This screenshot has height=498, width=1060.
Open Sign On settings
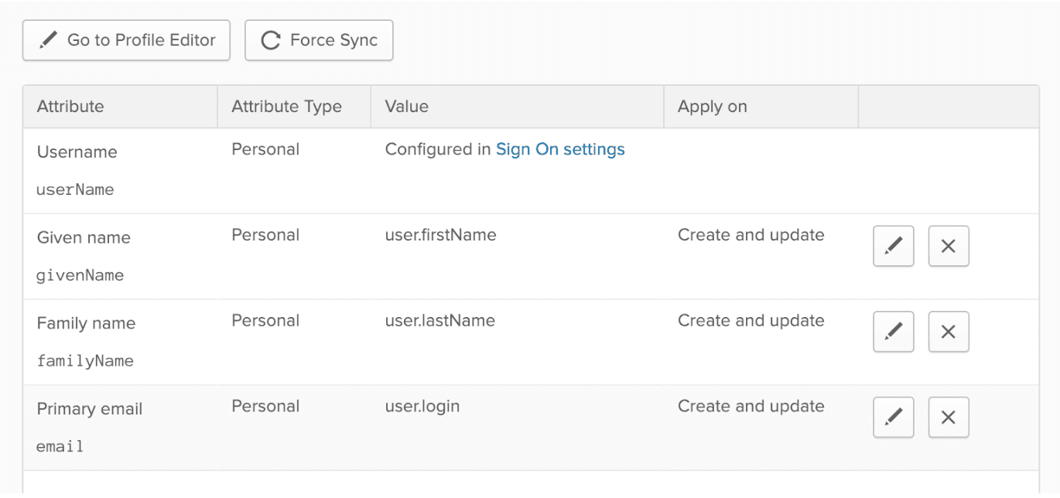pos(560,149)
